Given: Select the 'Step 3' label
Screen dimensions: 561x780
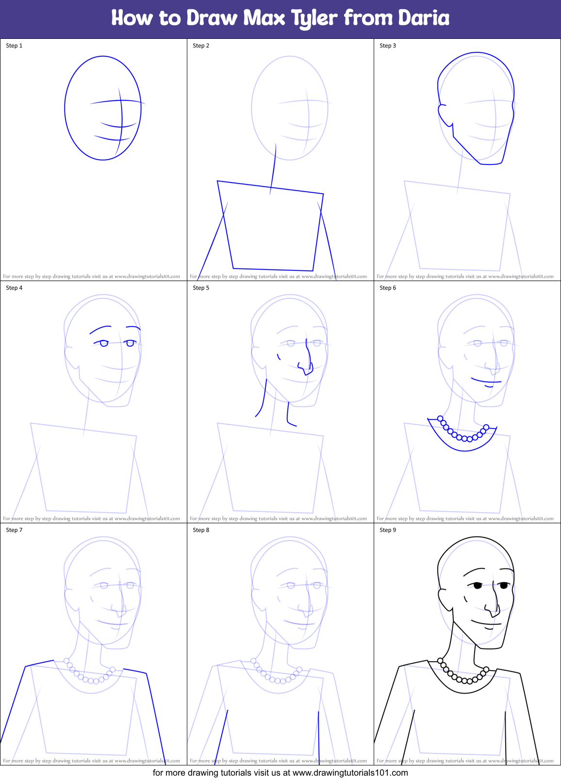Looking at the screenshot, I should point(388,46).
